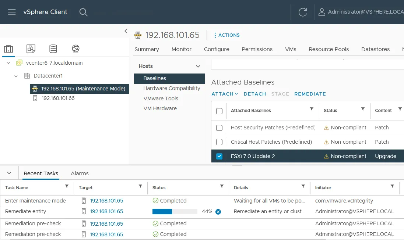Click the search magnifier icon
Screen dimensions: 404x240
84,12
